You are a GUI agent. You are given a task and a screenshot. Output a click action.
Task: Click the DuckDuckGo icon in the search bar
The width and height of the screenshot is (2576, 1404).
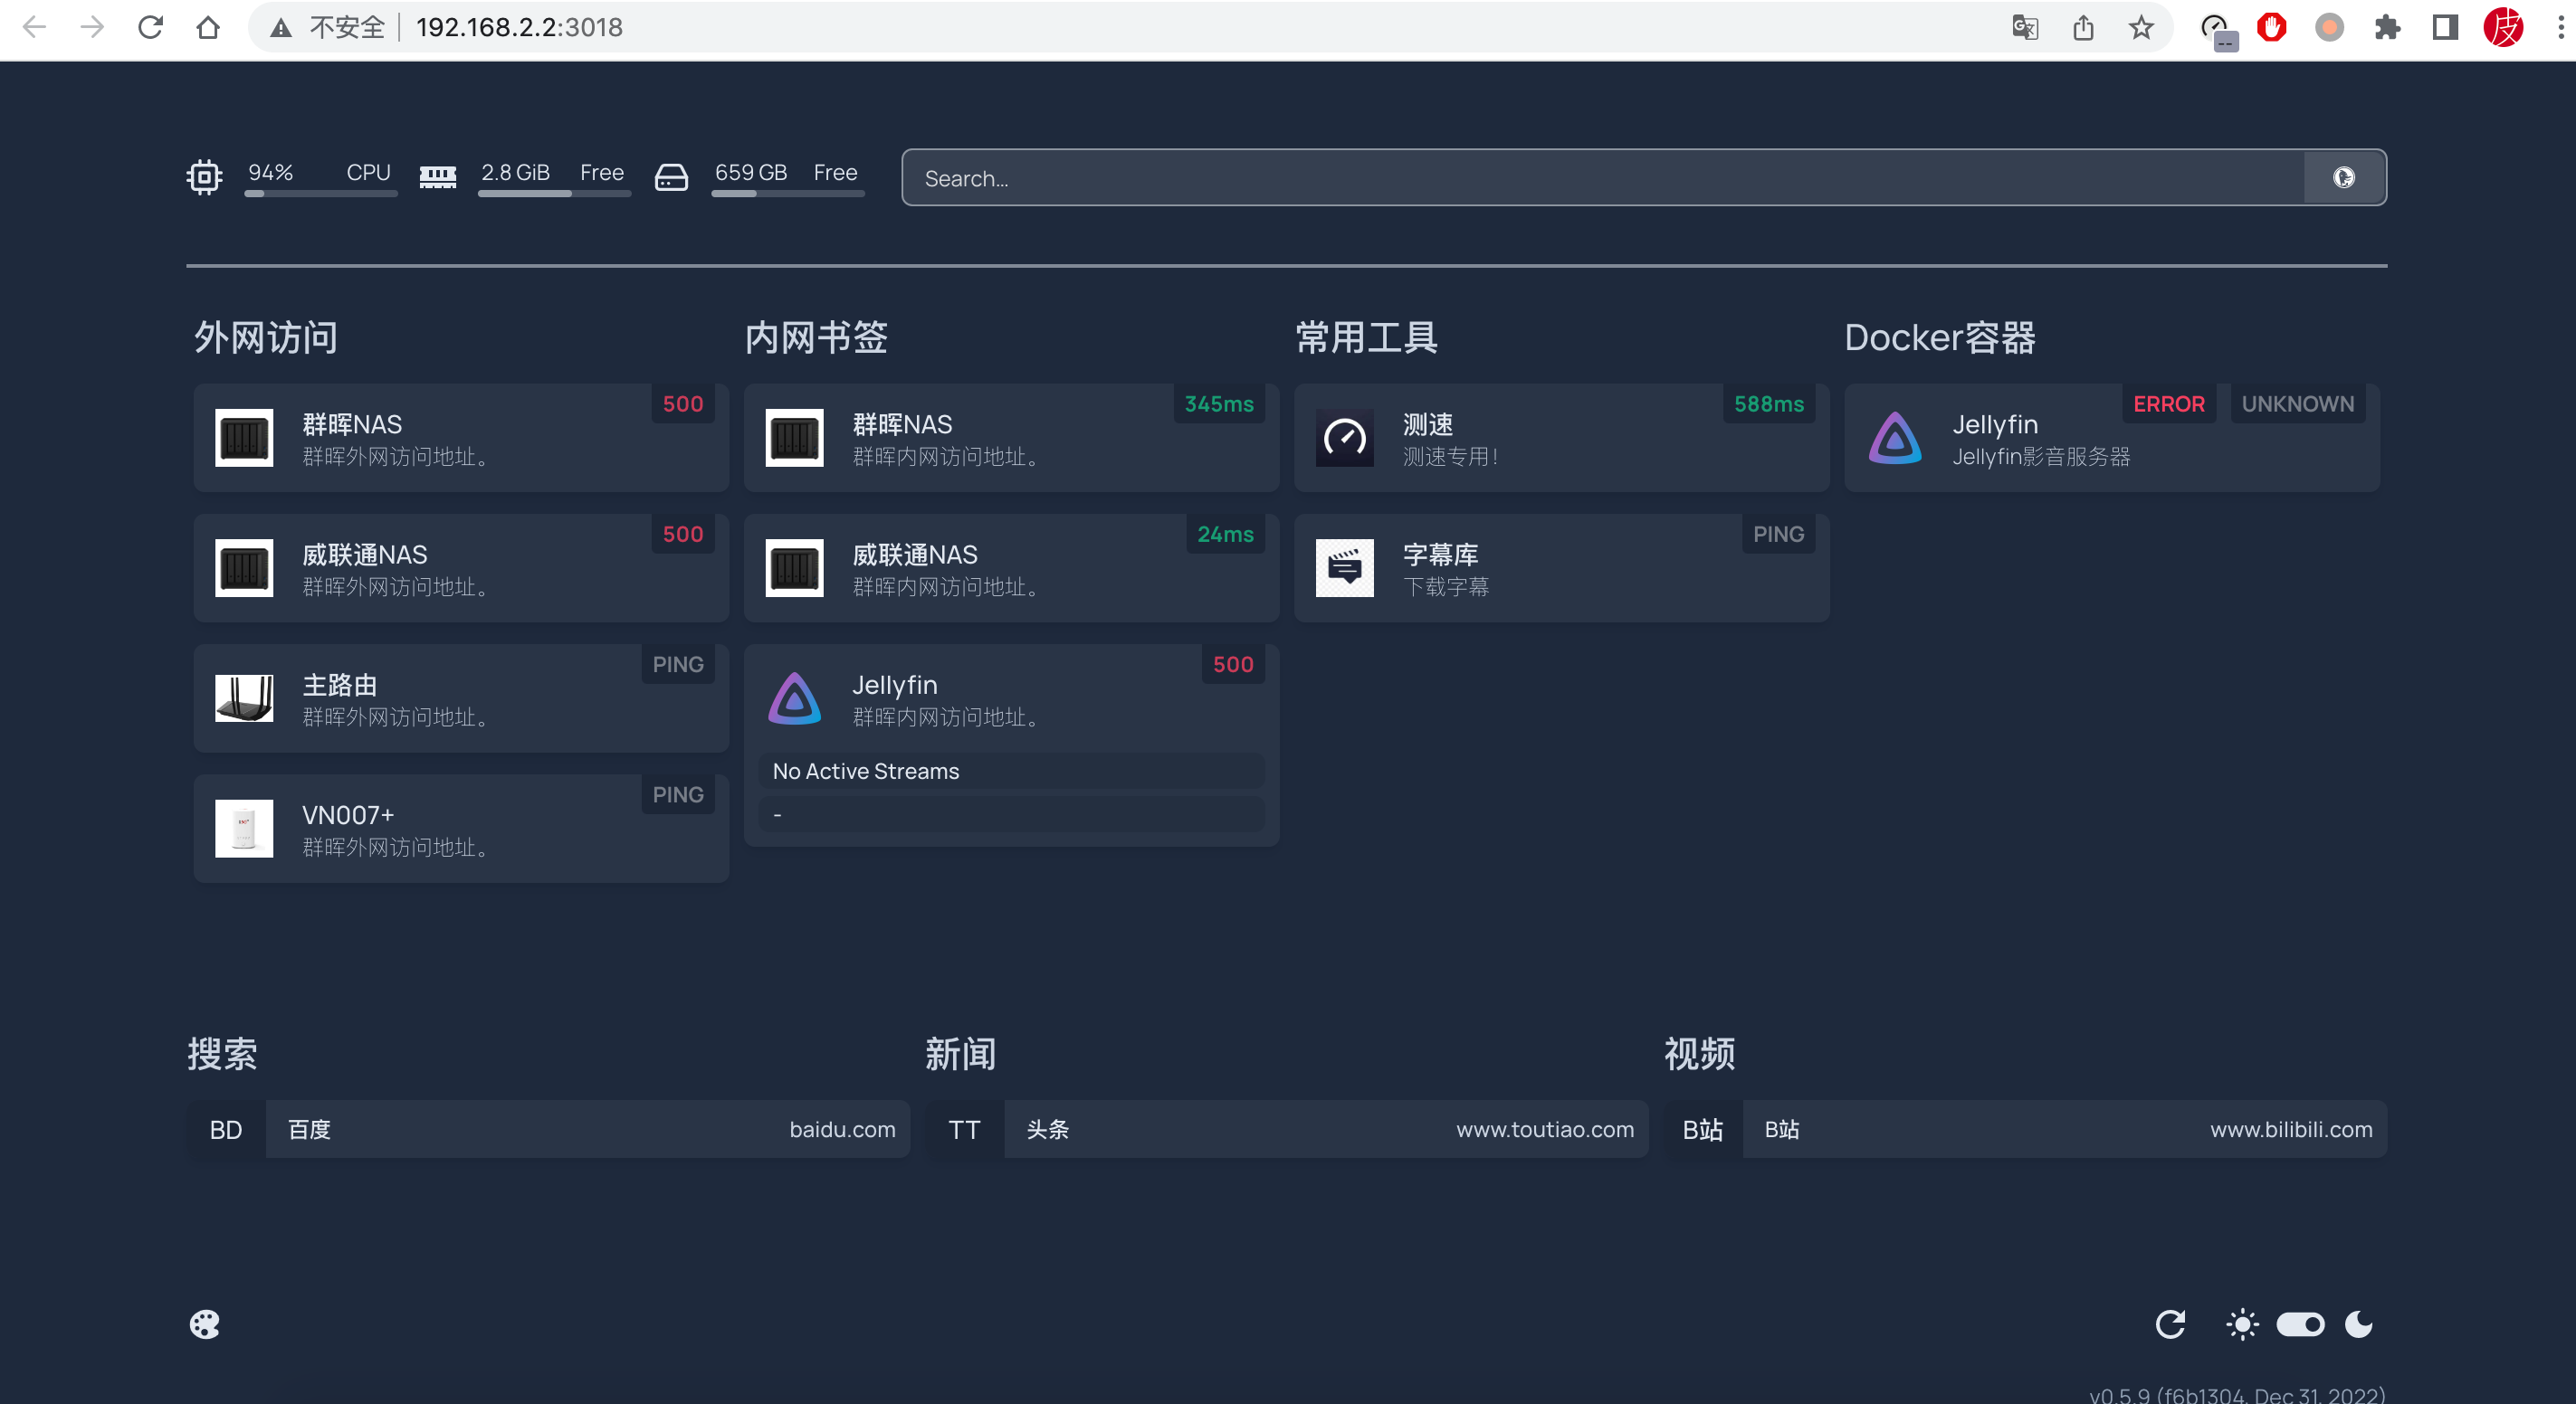(2344, 177)
